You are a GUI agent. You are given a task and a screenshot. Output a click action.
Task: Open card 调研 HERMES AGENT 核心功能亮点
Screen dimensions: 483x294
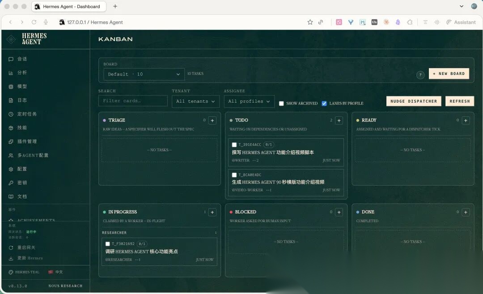pos(159,252)
